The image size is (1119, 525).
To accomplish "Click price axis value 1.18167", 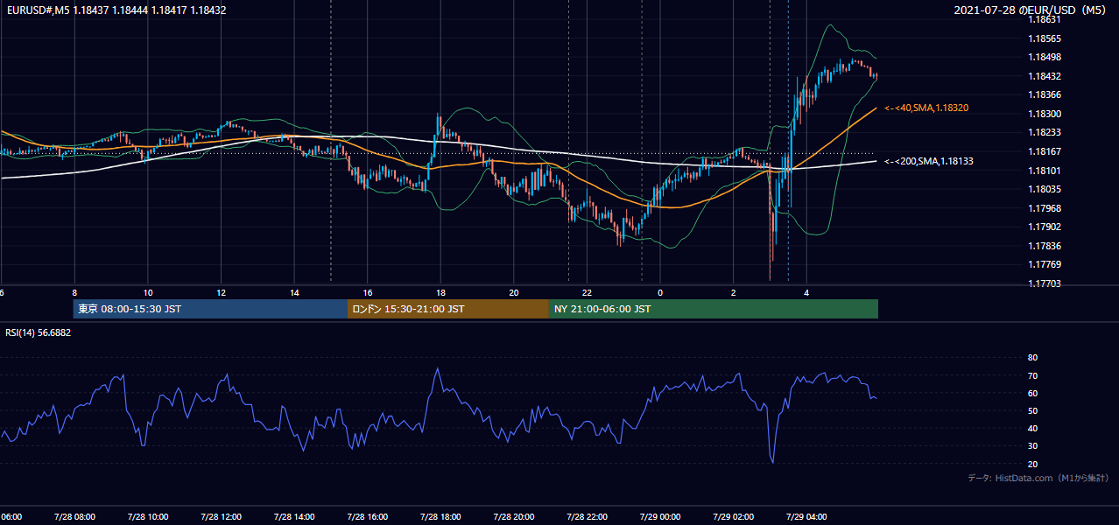I will tap(1045, 152).
